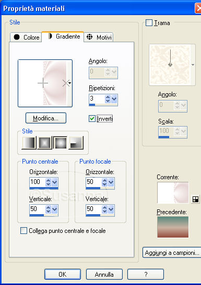This screenshot has width=201, height=285.
Task: Open Punto centrale Orizzontale dropdown arrow
Action: tap(55, 182)
